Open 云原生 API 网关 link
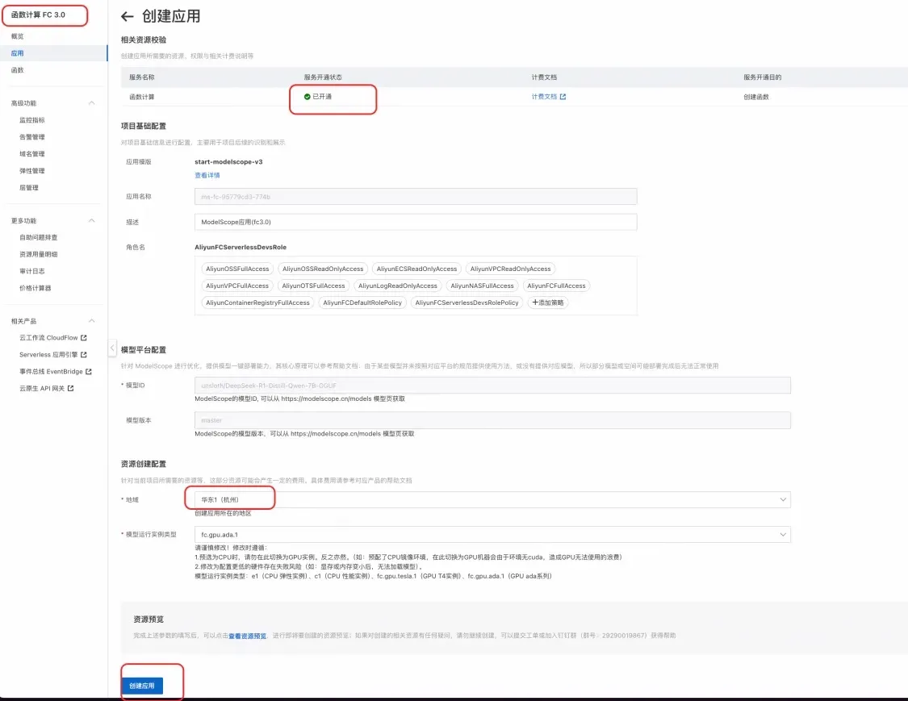 [x=42, y=389]
